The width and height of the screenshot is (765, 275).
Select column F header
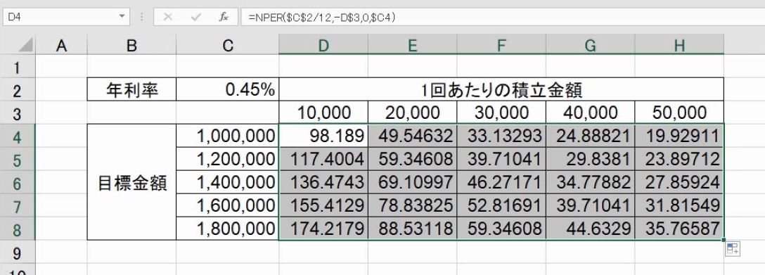point(501,45)
